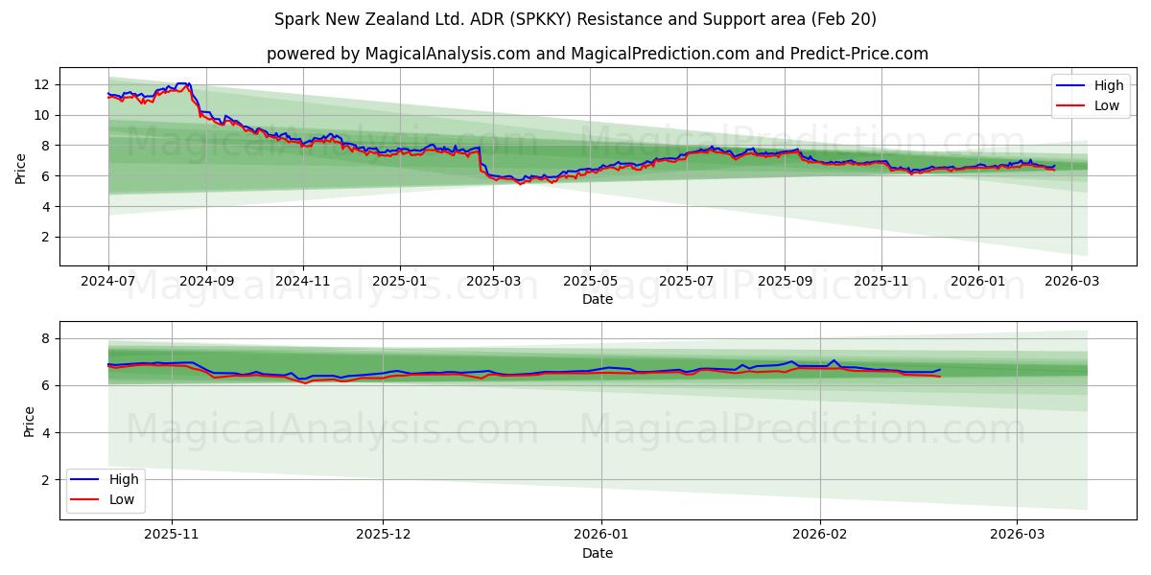The width and height of the screenshot is (1151, 575).
Task: Click the 2026-01 tick label on bottom chart
Action: coord(601,535)
